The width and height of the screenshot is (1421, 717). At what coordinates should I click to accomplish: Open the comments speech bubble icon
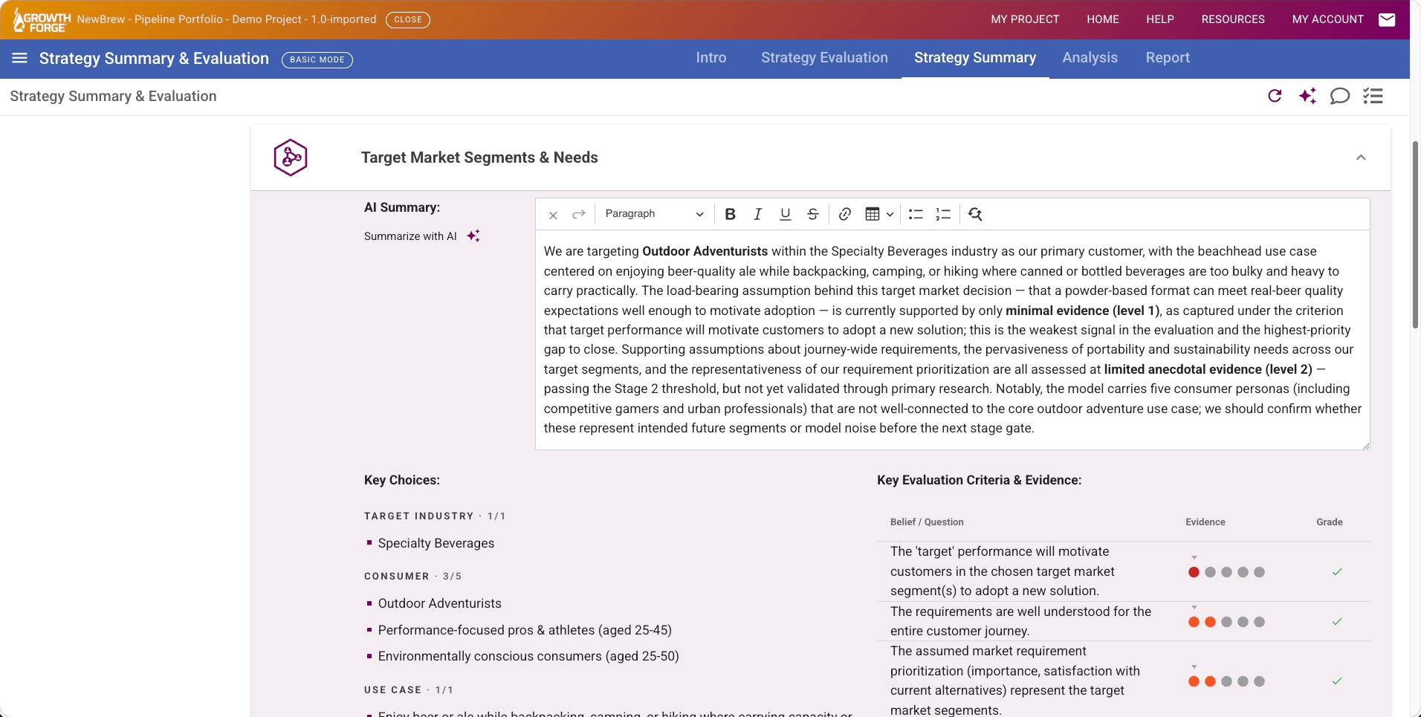click(x=1340, y=96)
